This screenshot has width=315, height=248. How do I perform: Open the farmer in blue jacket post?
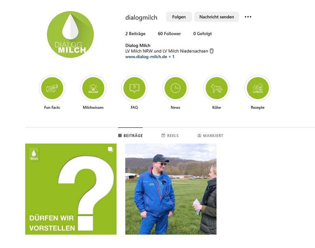point(171,189)
